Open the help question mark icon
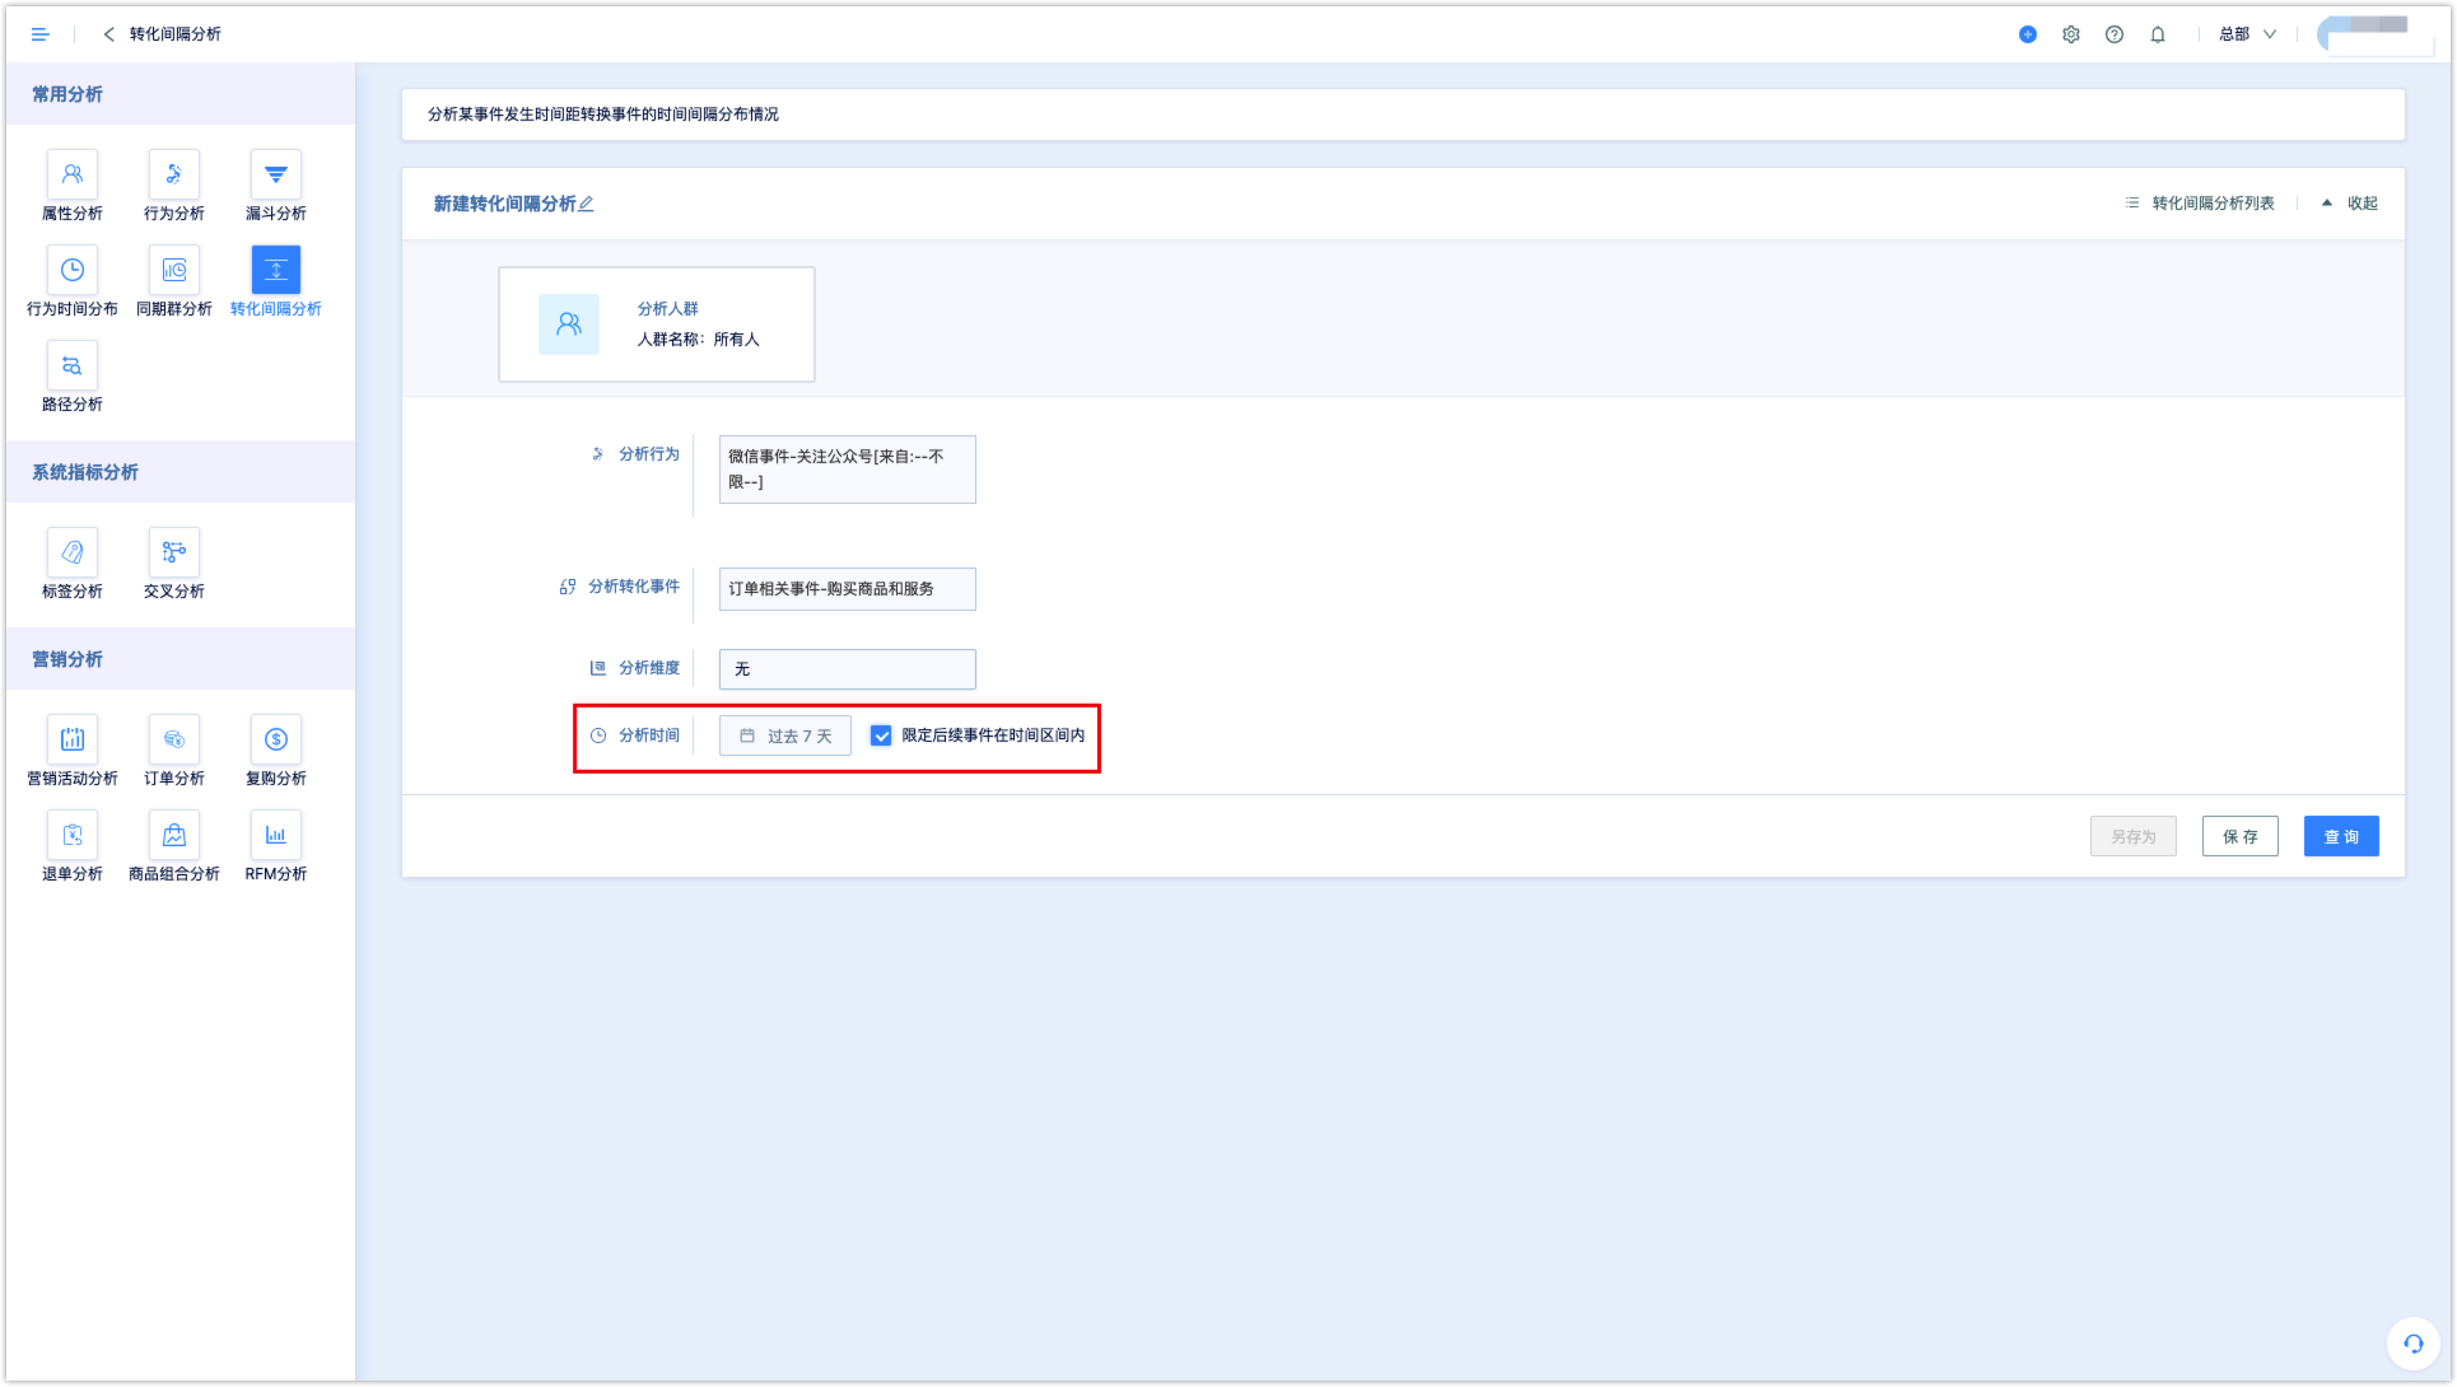The image size is (2457, 1387). coord(2115,34)
